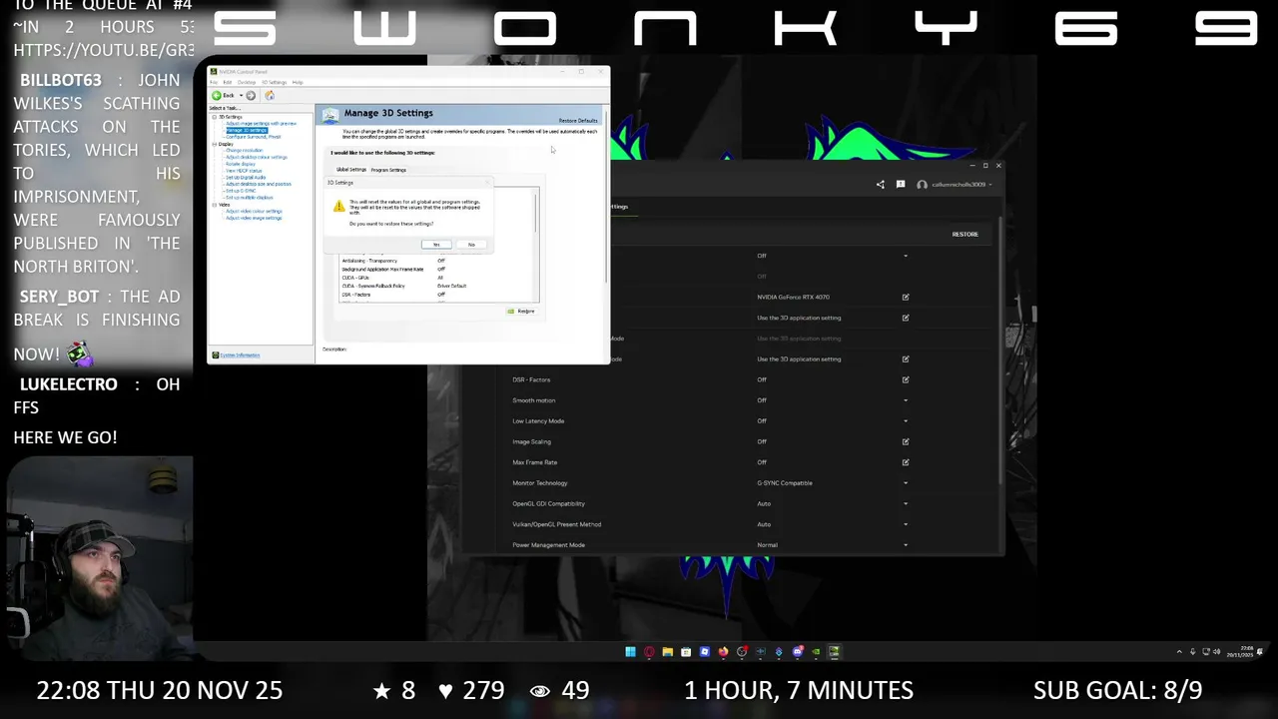This screenshot has height=719, width=1278.
Task: Open the Edit menu
Action: 228,82
